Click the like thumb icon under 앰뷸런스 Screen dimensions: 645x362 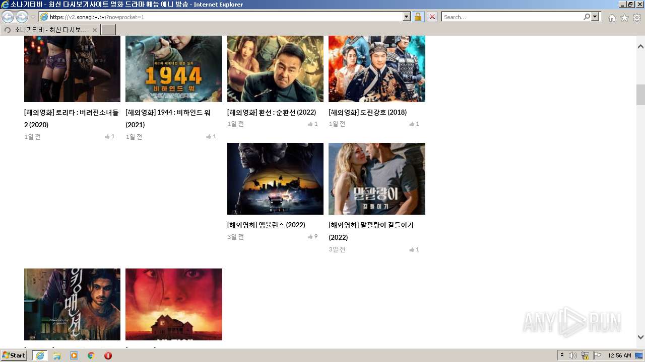[310, 237]
